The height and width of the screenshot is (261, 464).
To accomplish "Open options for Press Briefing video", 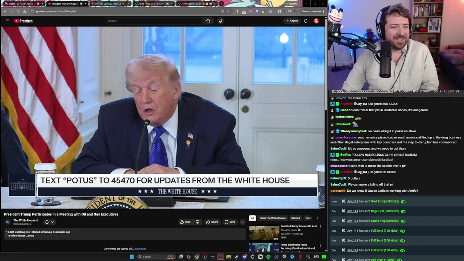I will coord(320,245).
